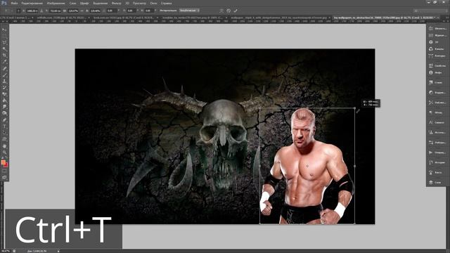Select the Lasso tool
The width and height of the screenshot is (450, 253).
click(x=4, y=42)
